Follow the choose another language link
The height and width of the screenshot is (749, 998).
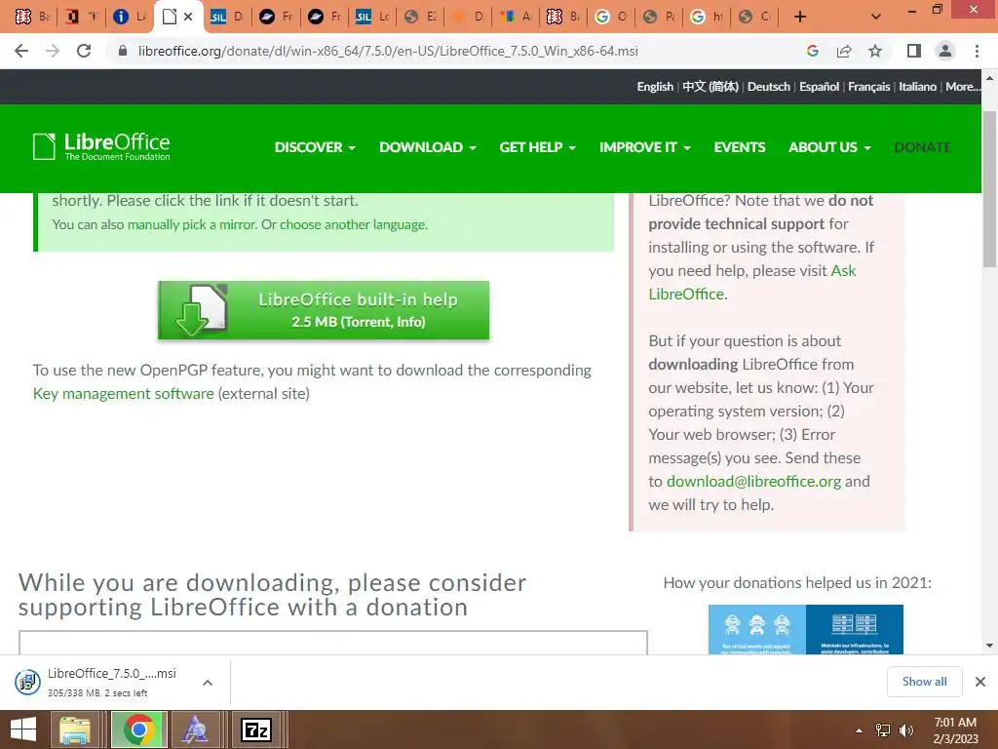[x=353, y=224]
